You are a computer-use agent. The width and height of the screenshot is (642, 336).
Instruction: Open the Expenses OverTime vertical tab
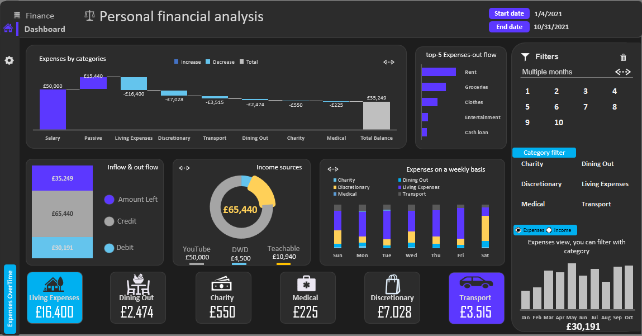coord(10,299)
